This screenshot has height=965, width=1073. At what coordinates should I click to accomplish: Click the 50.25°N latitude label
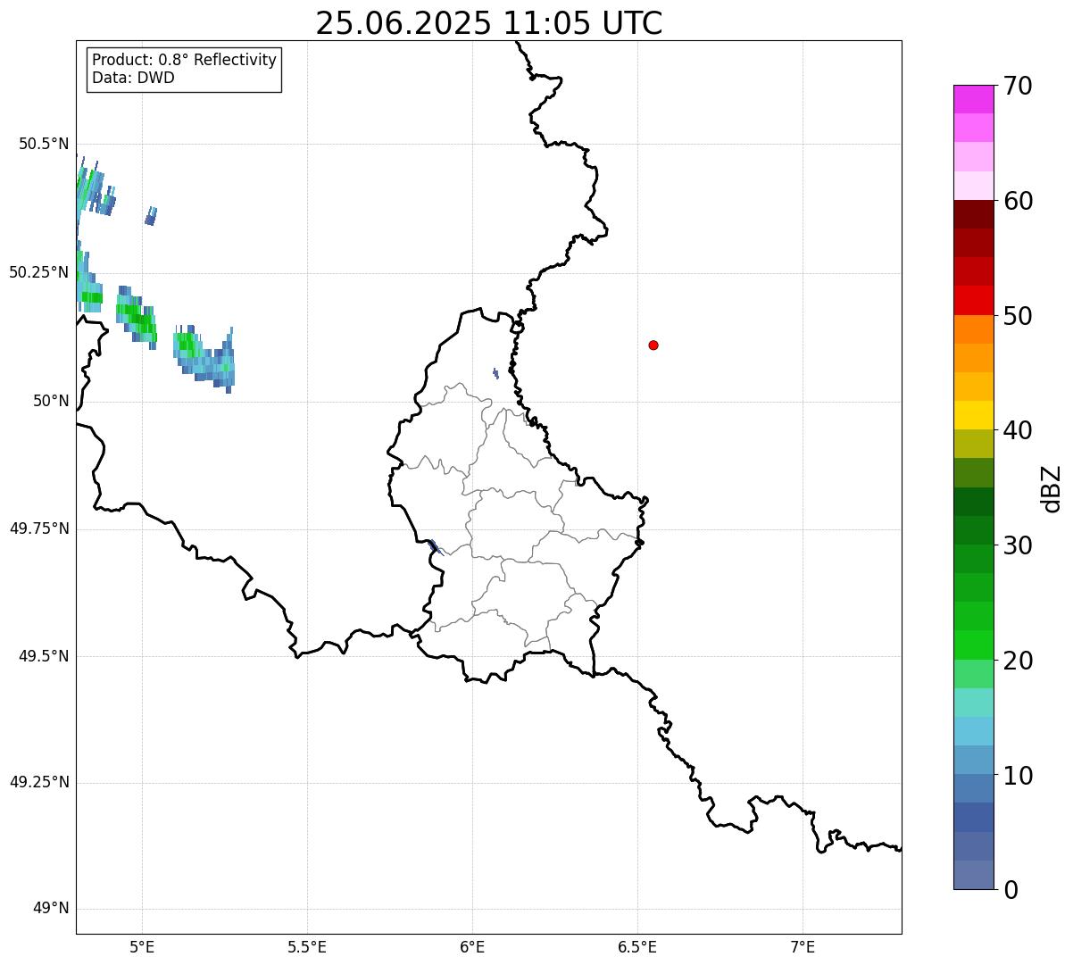(x=39, y=272)
